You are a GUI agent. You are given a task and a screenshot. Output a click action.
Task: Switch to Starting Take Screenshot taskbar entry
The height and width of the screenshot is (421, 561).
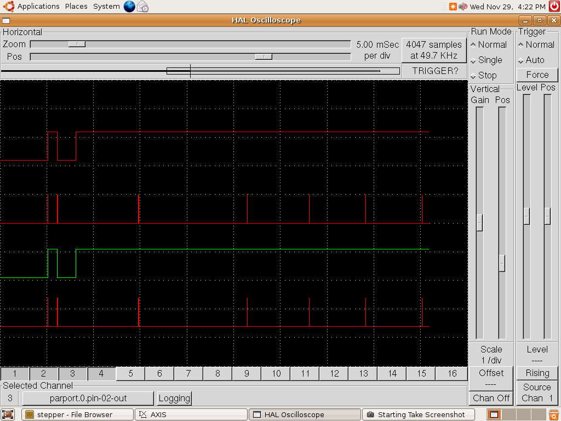pos(418,414)
